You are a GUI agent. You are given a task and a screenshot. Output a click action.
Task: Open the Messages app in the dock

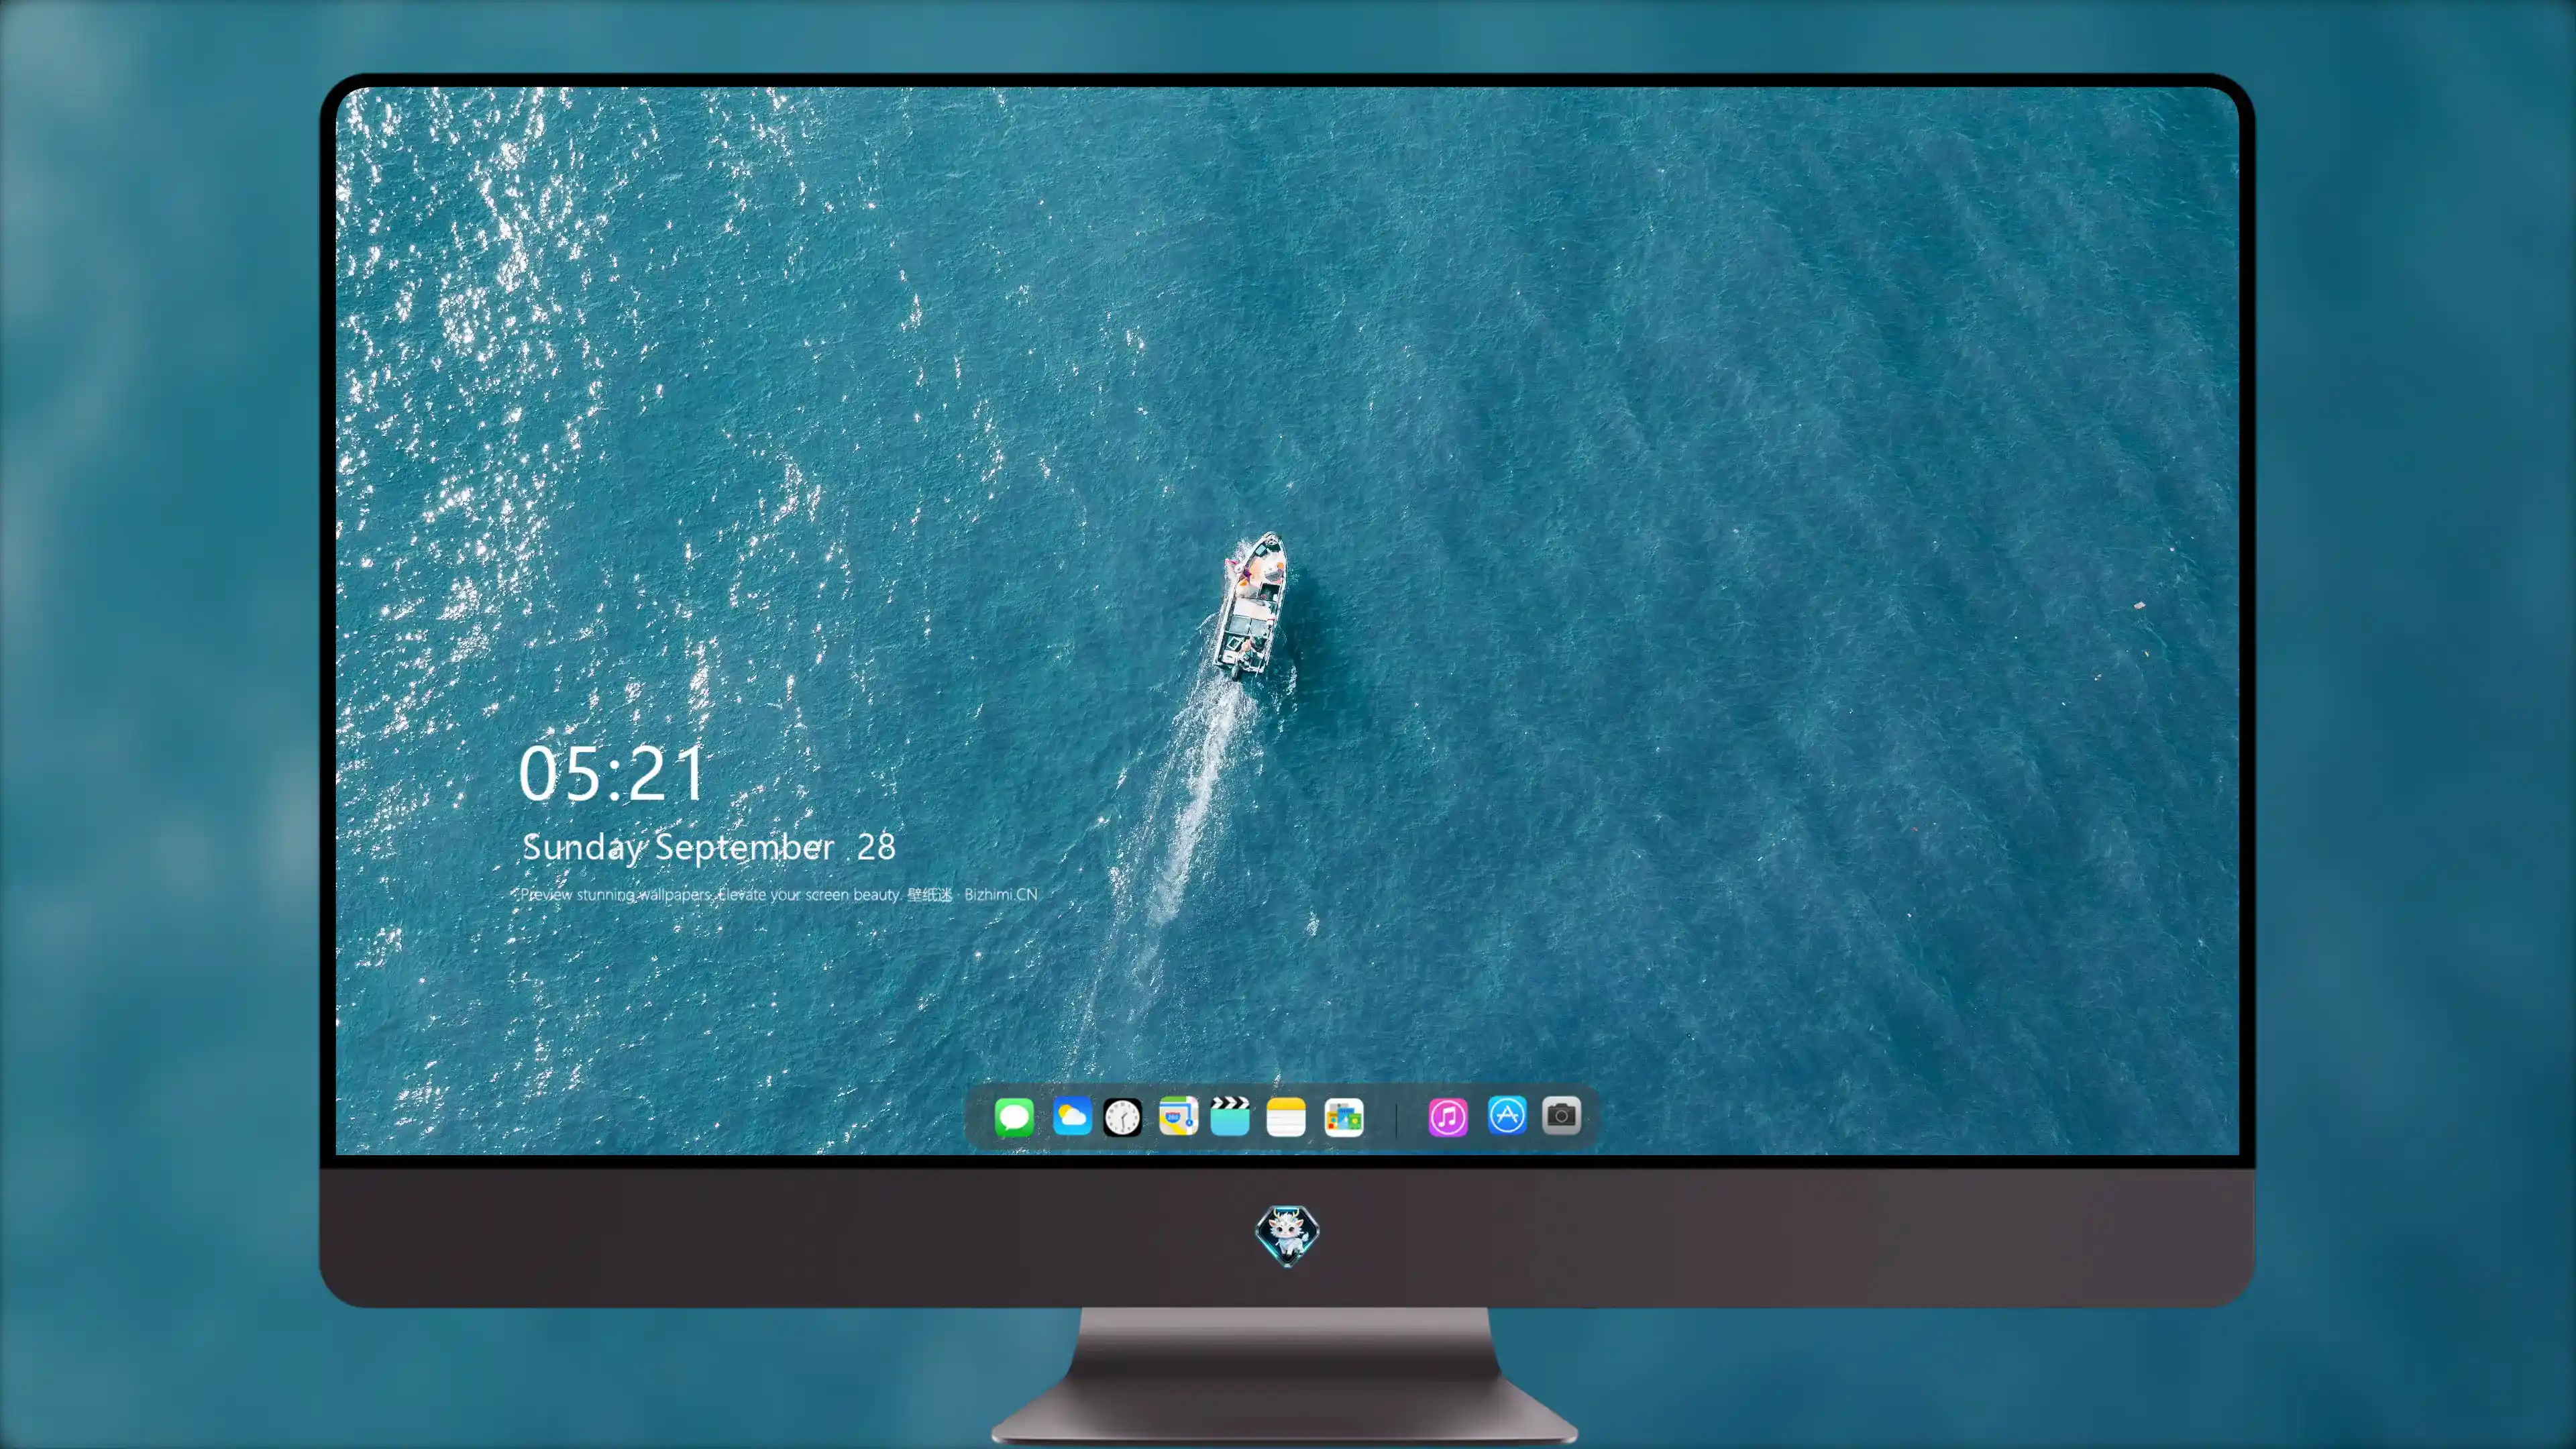[x=1013, y=1117]
